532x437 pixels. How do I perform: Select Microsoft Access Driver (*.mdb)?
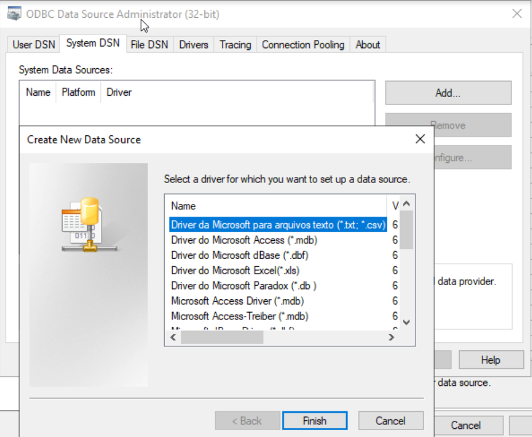pos(237,301)
